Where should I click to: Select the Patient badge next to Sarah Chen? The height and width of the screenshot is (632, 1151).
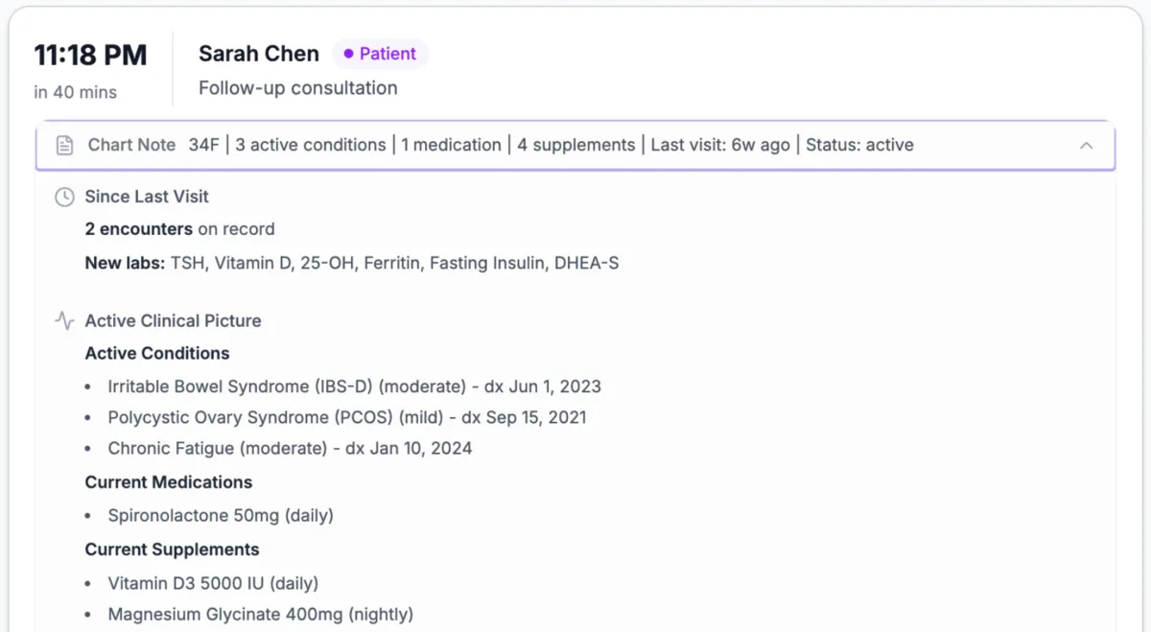click(x=380, y=54)
